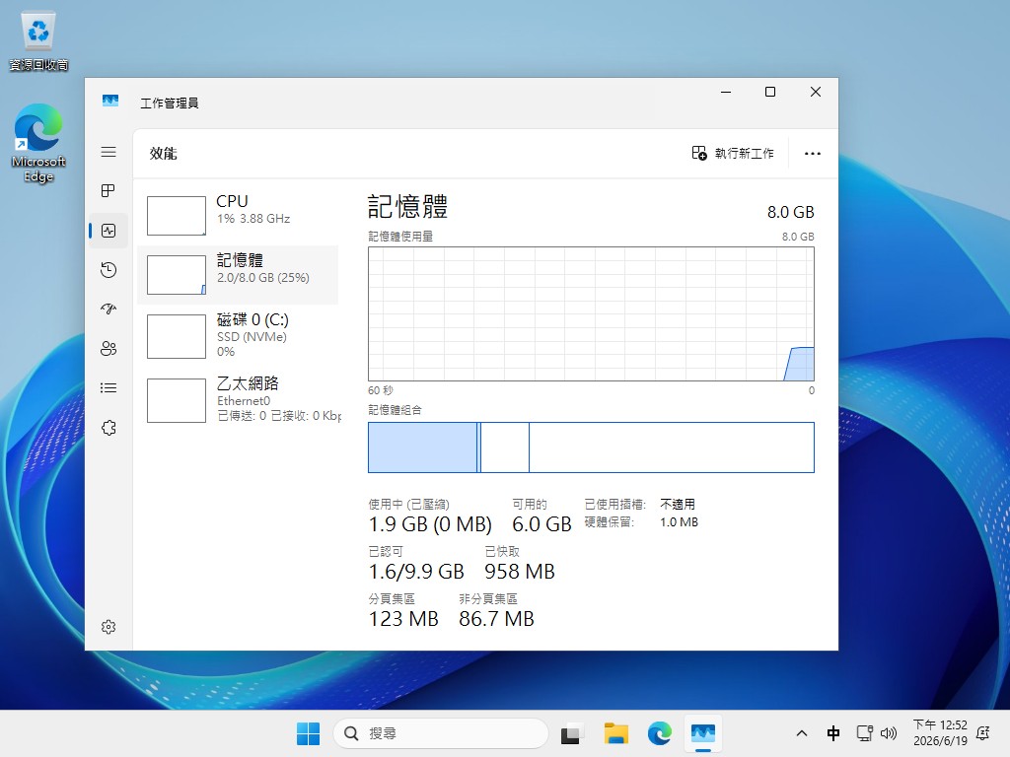Click the memory usage graph
1010x757 pixels.
point(591,313)
